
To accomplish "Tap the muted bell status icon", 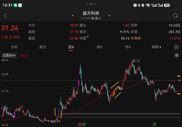I will (143, 5).
